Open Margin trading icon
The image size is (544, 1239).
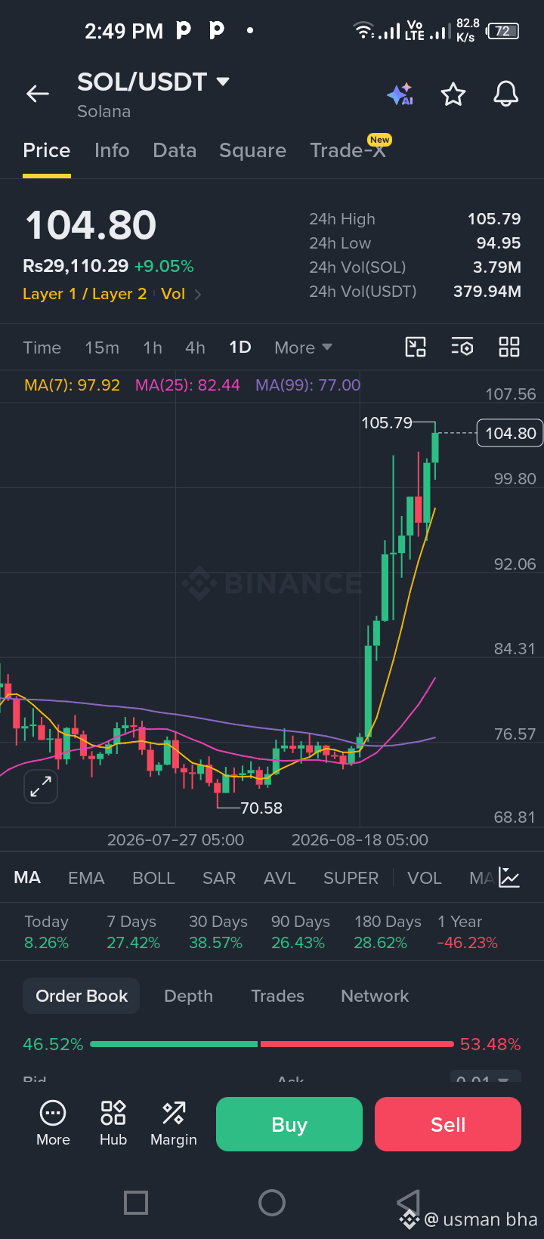coord(174,1123)
